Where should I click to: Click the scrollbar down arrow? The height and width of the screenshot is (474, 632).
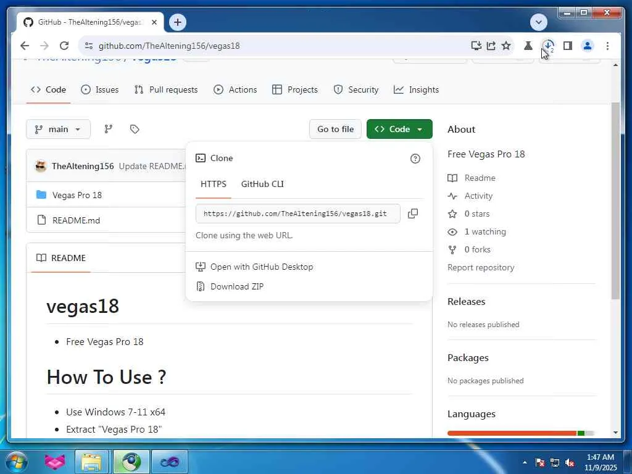615,433
